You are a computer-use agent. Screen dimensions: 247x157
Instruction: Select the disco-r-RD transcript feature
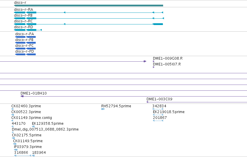(28, 30)
